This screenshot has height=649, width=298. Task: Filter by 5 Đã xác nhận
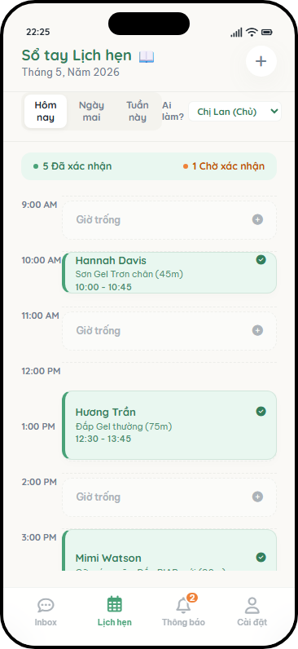click(x=72, y=166)
